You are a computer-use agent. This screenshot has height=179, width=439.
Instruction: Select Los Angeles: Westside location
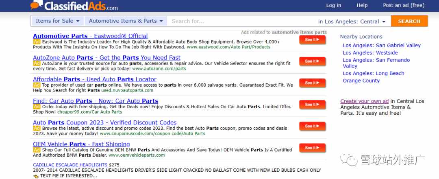click(370, 52)
